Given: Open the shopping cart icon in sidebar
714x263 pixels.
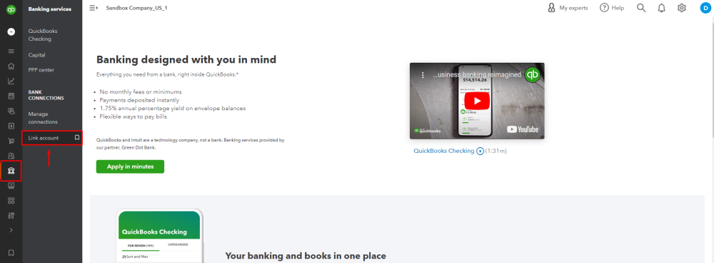Looking at the screenshot, I should [x=11, y=141].
